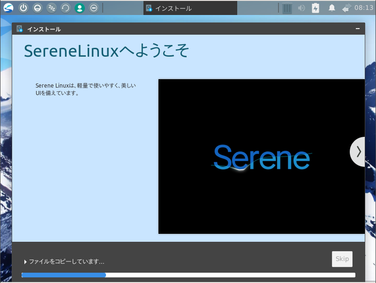The width and height of the screenshot is (376, 283).
Task: Click the volume speaker icon
Action: click(x=301, y=8)
